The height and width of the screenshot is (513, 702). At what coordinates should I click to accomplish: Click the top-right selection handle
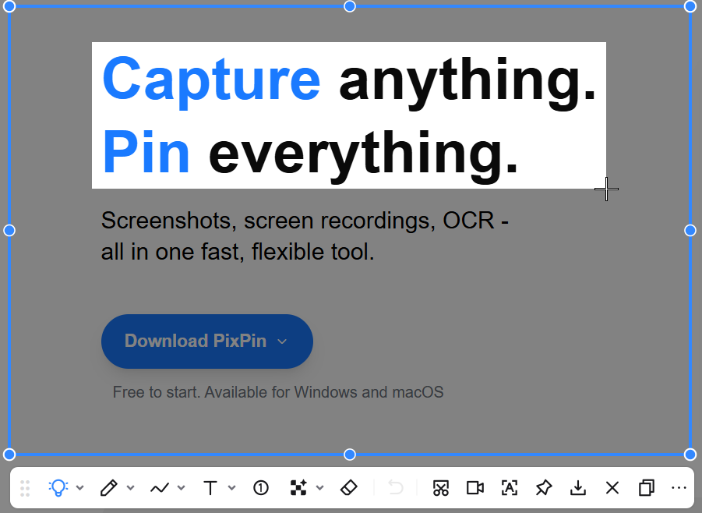point(690,6)
